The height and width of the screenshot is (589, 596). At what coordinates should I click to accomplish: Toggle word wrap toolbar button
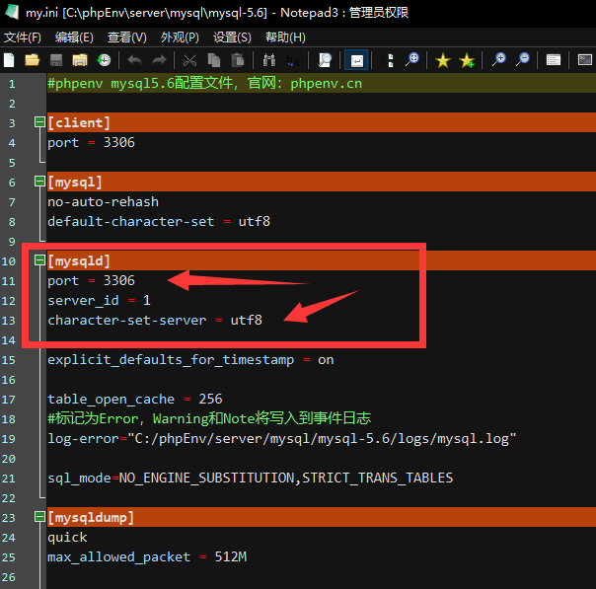[356, 60]
